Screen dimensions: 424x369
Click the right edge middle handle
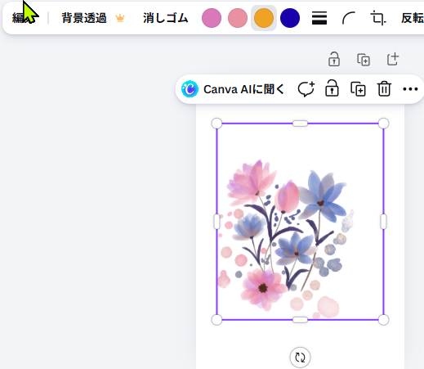click(383, 222)
